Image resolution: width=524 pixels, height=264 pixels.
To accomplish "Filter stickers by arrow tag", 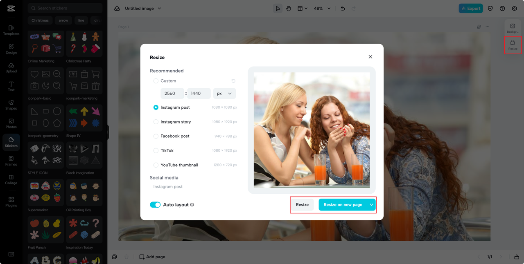I will (63, 20).
